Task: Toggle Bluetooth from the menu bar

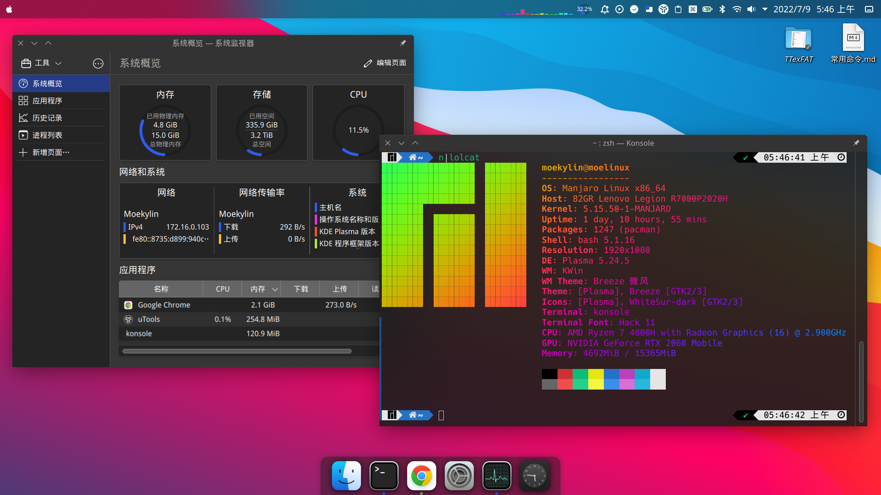Action: 722,9
